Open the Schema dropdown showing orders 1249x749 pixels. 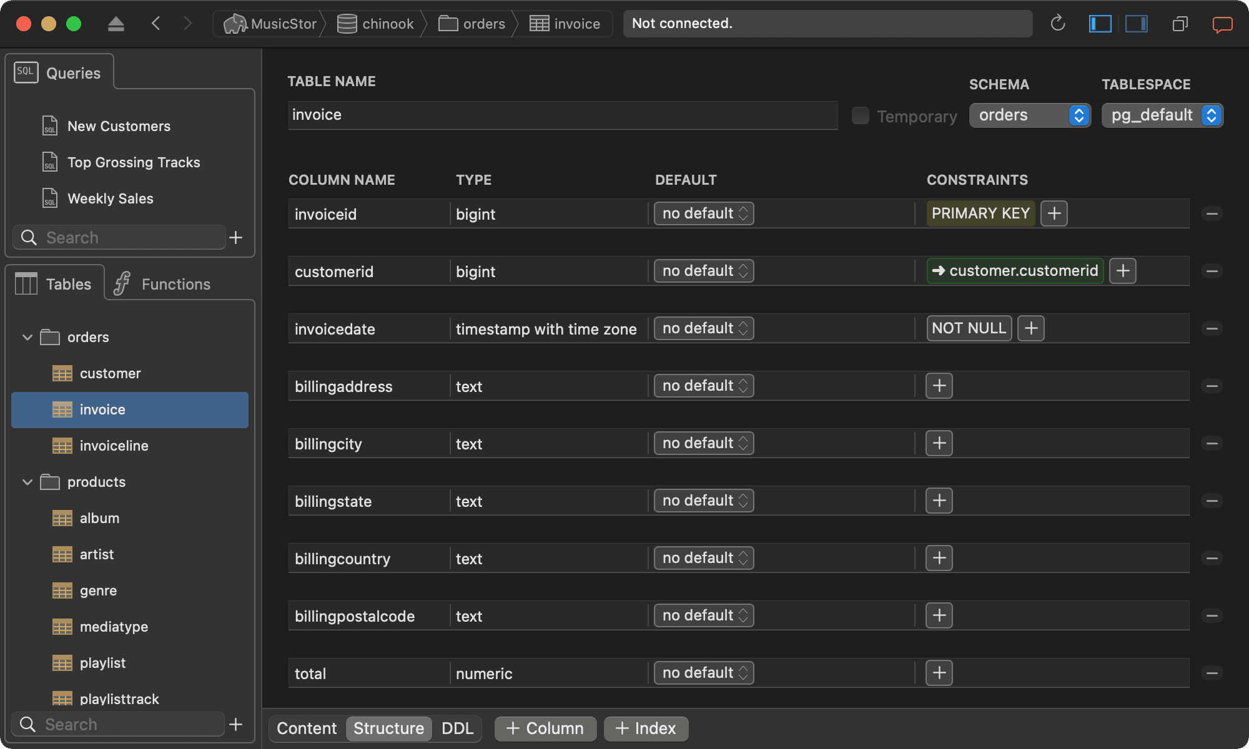coord(1029,115)
